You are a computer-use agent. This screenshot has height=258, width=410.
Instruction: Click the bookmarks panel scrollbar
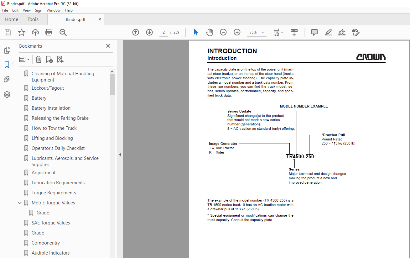tap(112, 85)
